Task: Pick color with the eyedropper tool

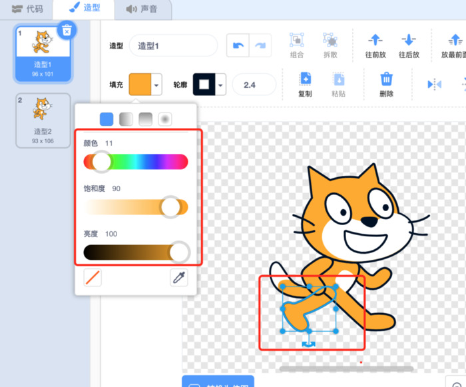Action: [179, 278]
